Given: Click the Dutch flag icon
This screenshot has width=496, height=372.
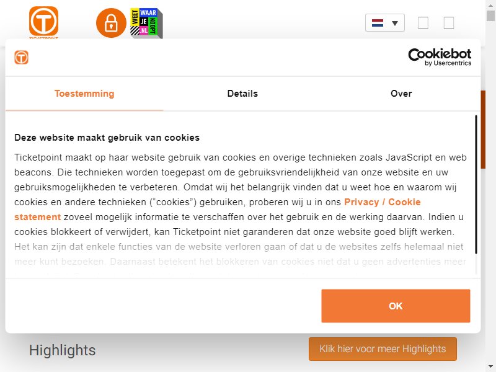Looking at the screenshot, I should pyautogui.click(x=378, y=23).
